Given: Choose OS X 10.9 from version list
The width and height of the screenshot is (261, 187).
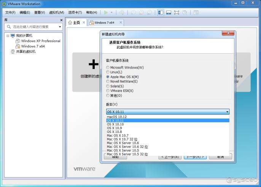Looking at the screenshot, I should click(168, 128).
